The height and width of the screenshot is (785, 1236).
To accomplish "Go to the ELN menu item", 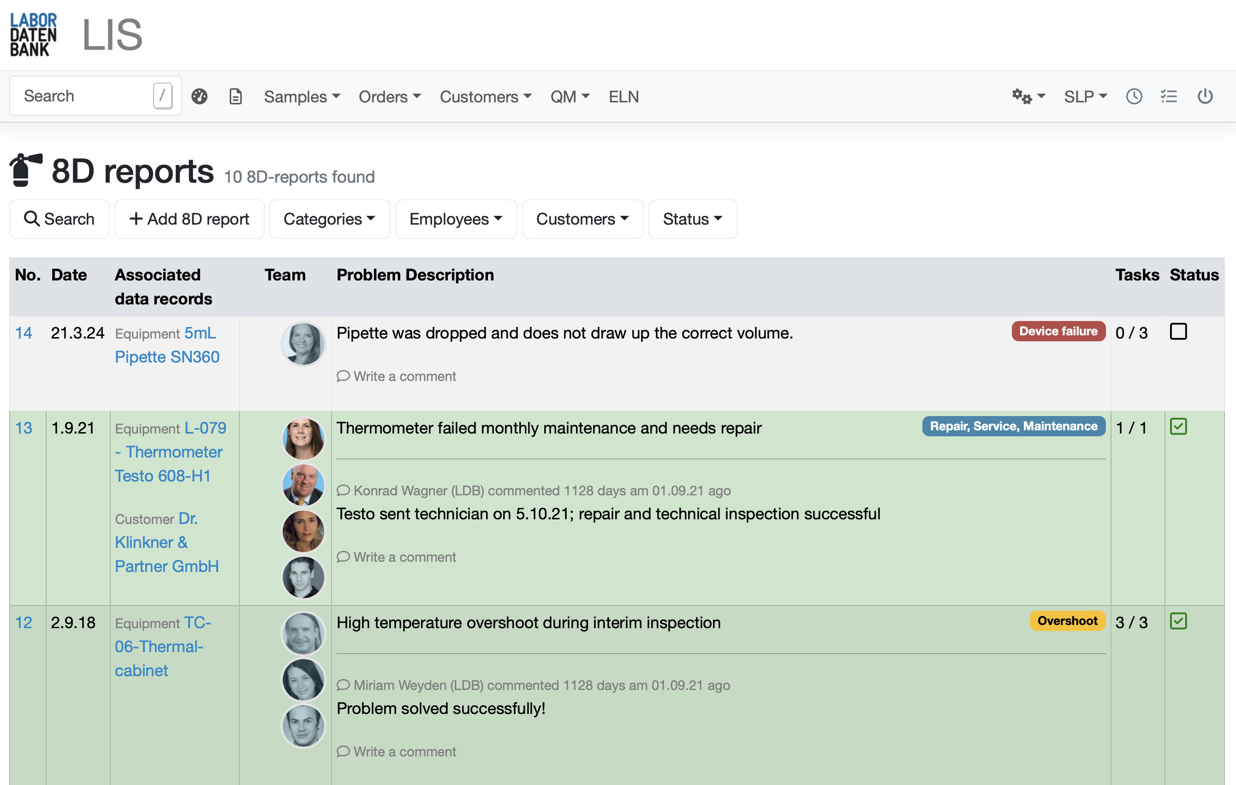I will (623, 96).
